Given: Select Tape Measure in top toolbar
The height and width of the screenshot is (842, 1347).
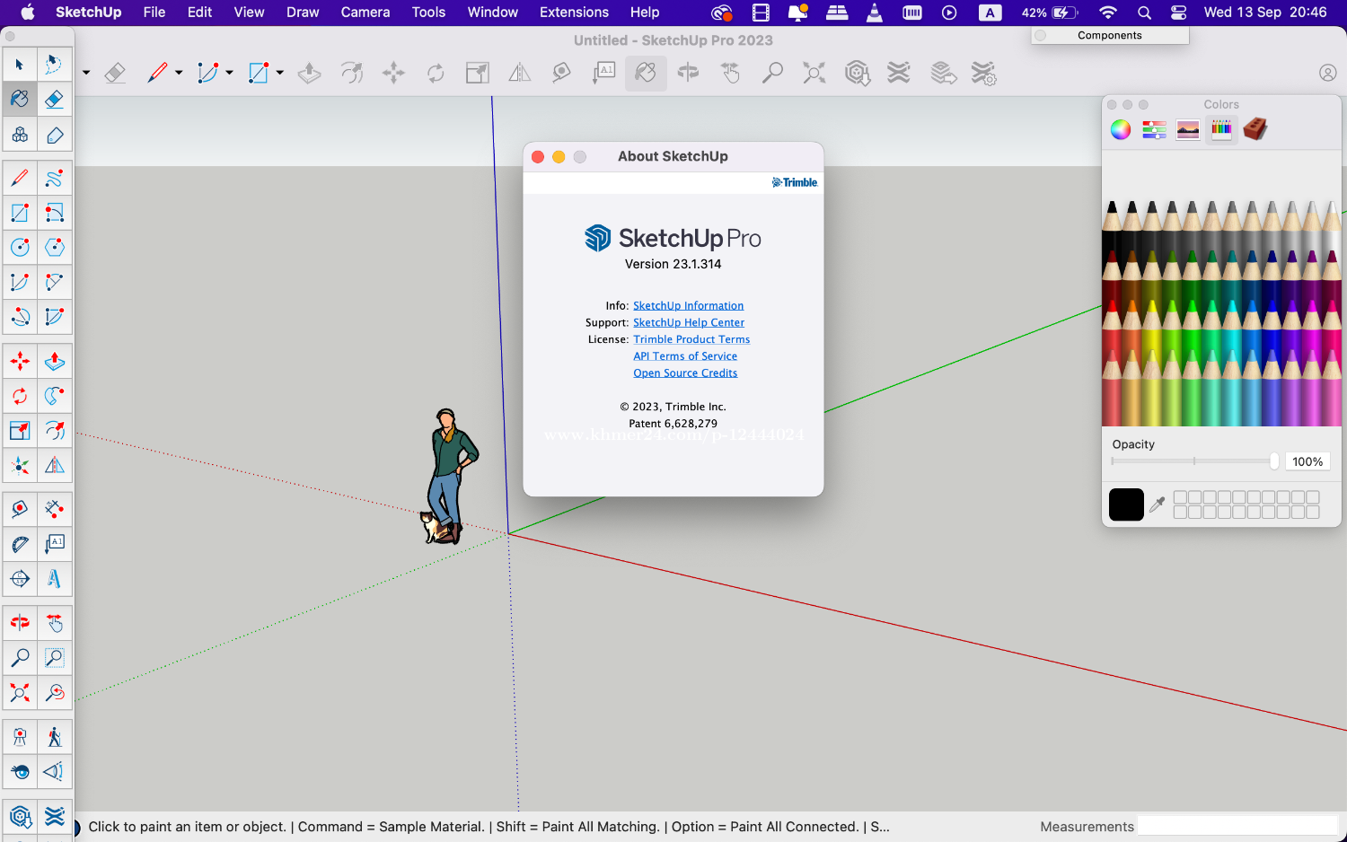Looking at the screenshot, I should pos(561,73).
